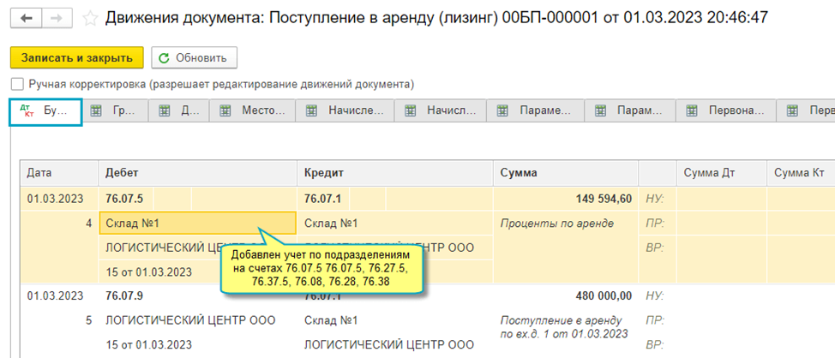Click the Сумма column header

tap(566, 173)
